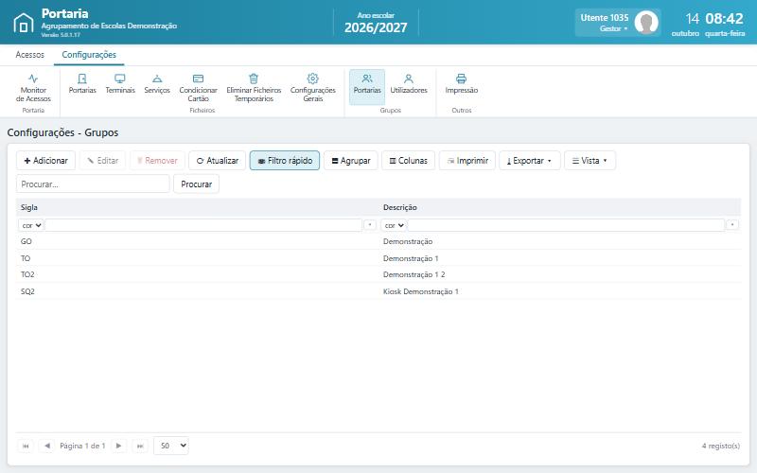Switch to the Acessos tab
The image size is (757, 473).
tap(30, 55)
